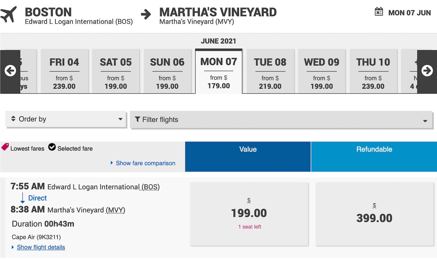Click the route arrow between Boston and Martha's Vineyard

click(x=146, y=14)
